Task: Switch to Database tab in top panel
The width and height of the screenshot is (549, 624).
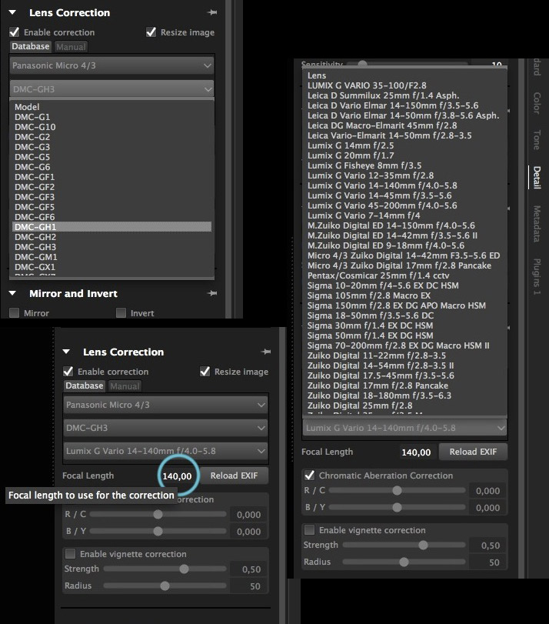Action: pyautogui.click(x=31, y=47)
